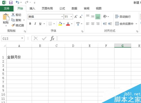Switch to the 插入 tab

[x=32, y=8]
